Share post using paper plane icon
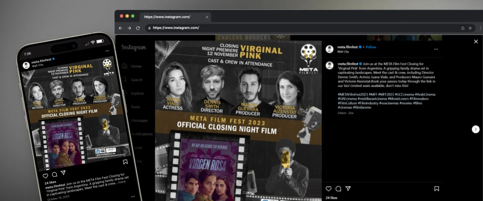Screen dimensions: 483x201 pyautogui.click(x=348, y=188)
